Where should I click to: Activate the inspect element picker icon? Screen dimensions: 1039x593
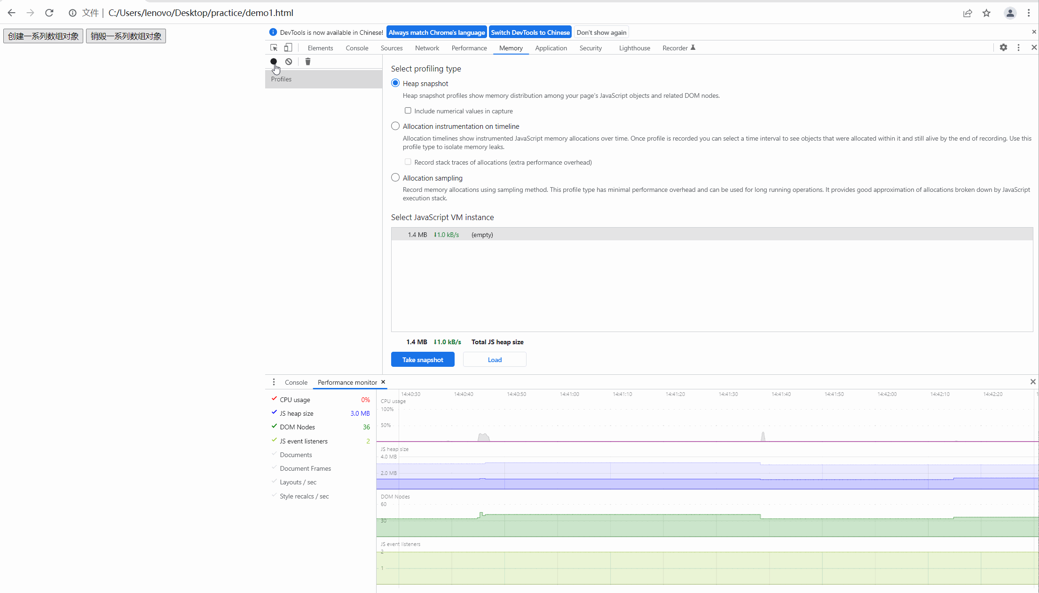click(274, 48)
